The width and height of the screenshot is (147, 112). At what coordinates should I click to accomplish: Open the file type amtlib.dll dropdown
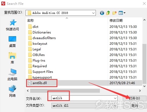85,106
